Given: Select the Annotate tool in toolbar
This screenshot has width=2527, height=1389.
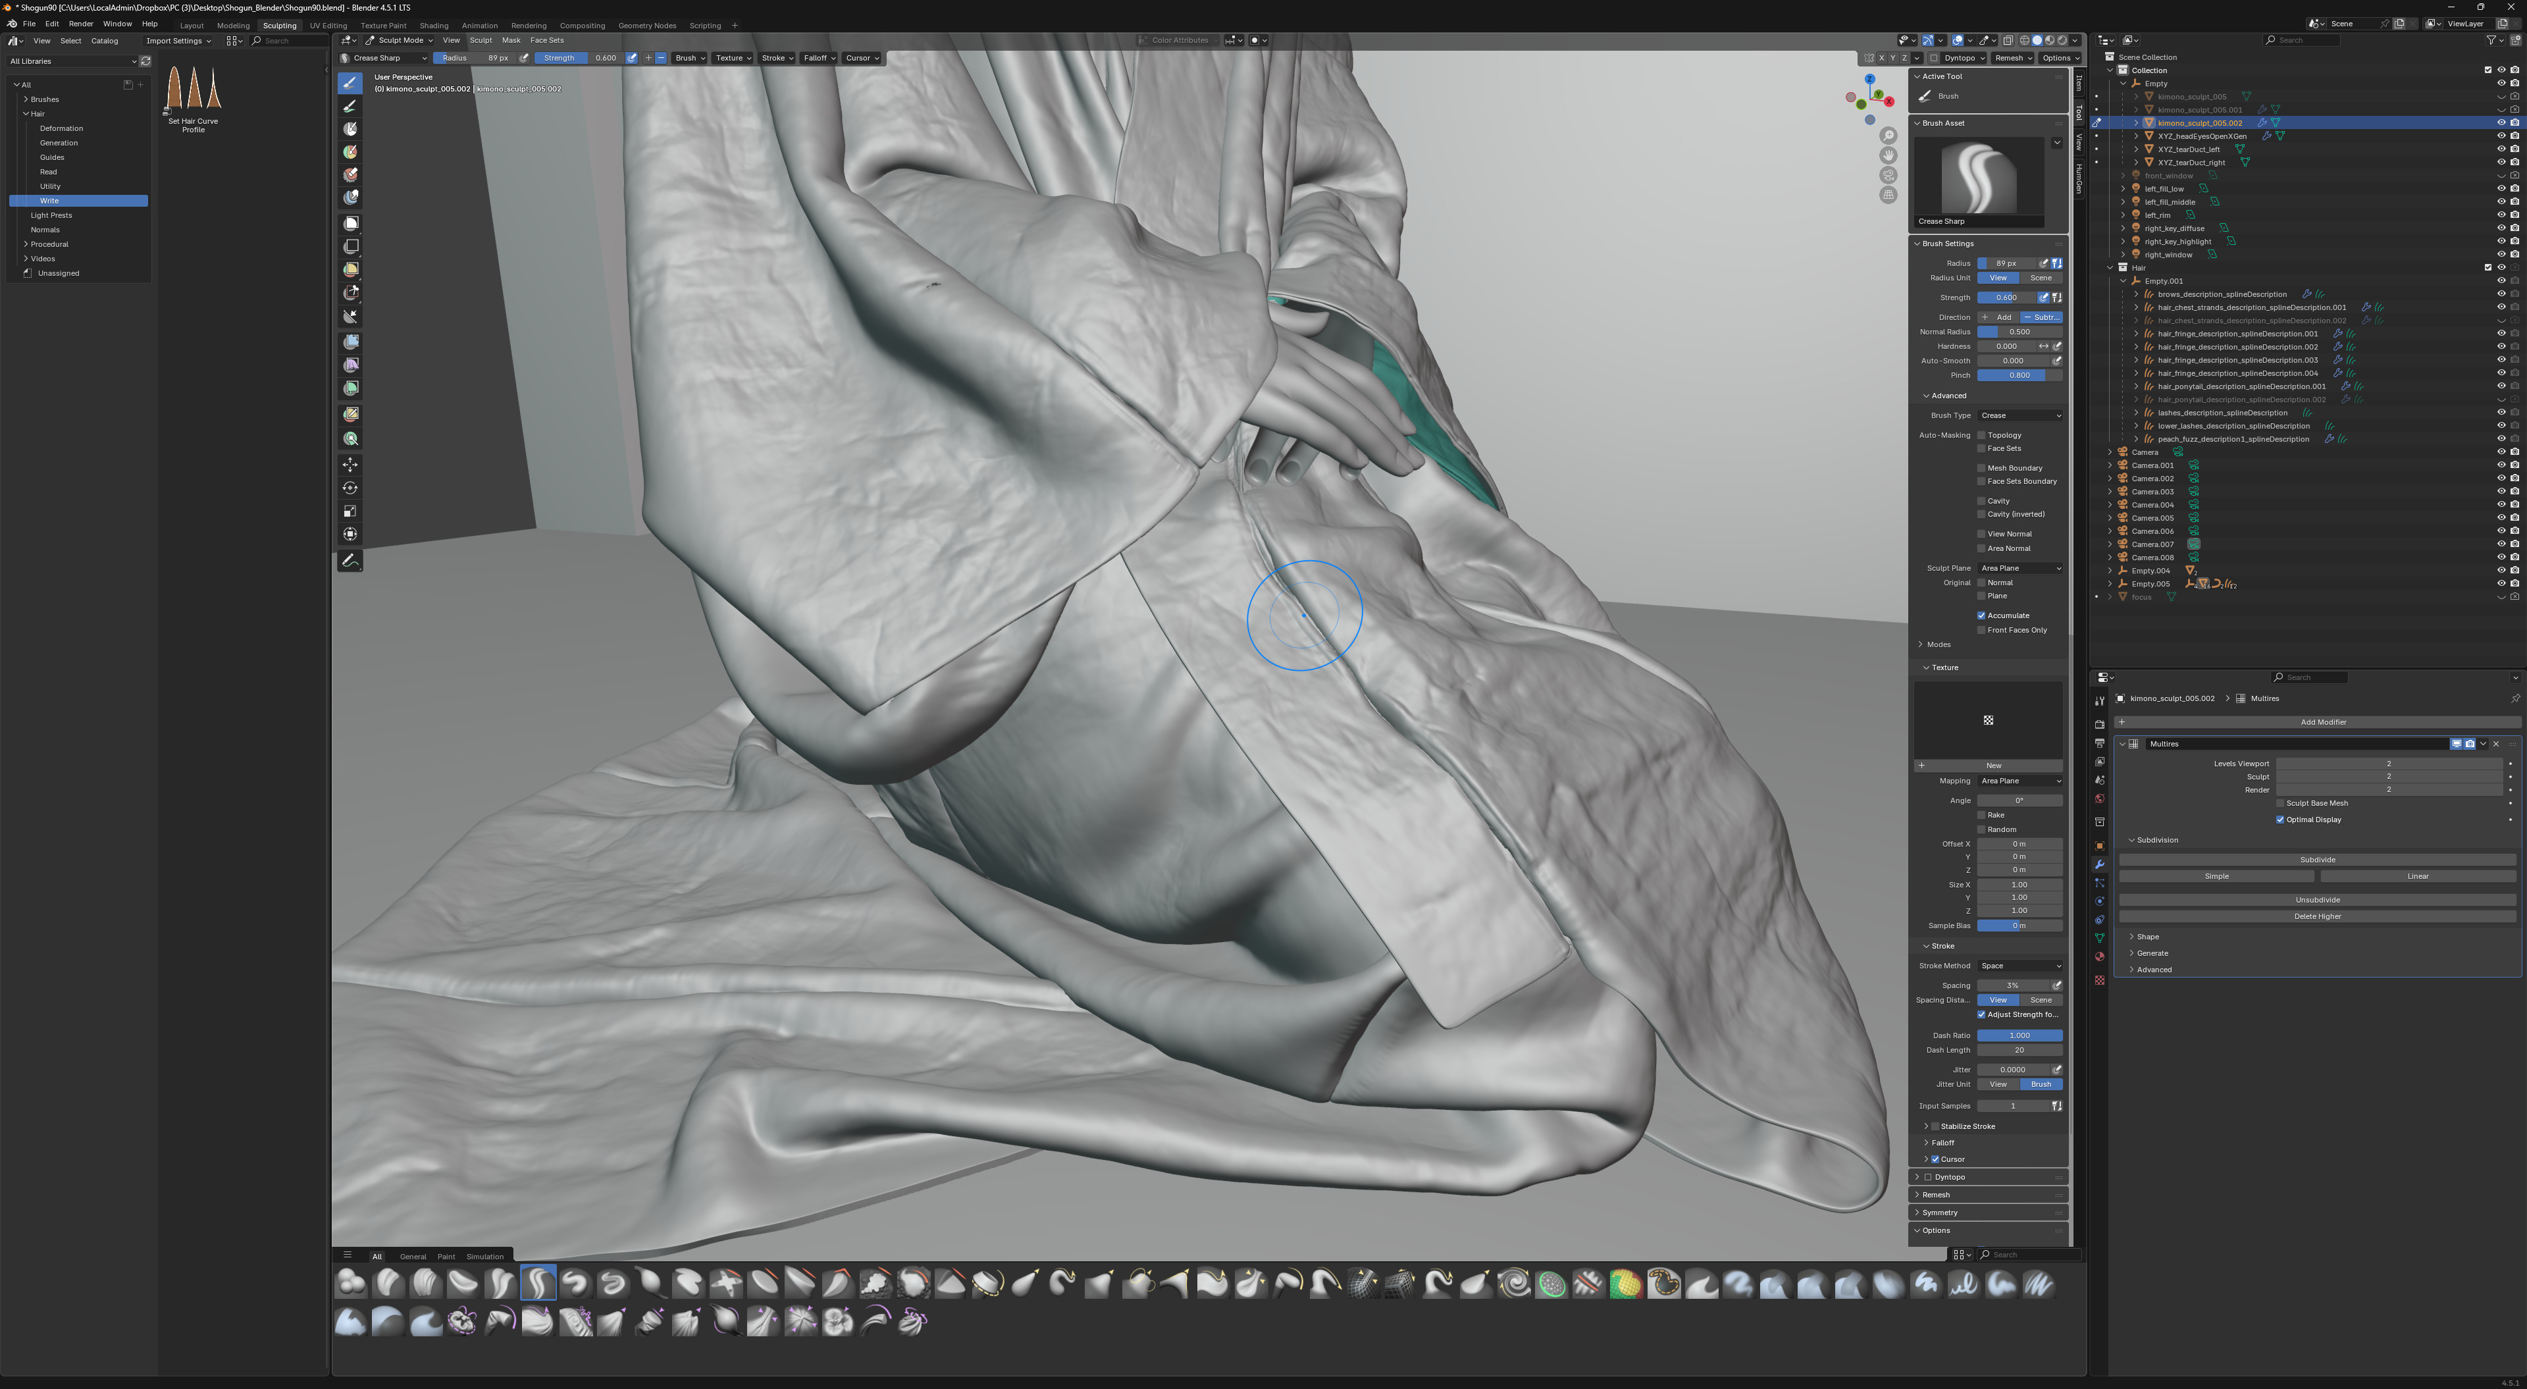Looking at the screenshot, I should 350,561.
